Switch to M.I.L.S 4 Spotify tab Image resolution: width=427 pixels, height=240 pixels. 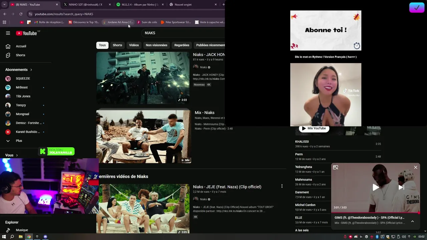click(140, 5)
